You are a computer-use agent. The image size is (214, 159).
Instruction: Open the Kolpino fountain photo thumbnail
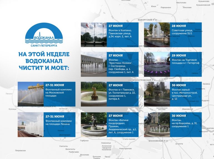[94, 35]
